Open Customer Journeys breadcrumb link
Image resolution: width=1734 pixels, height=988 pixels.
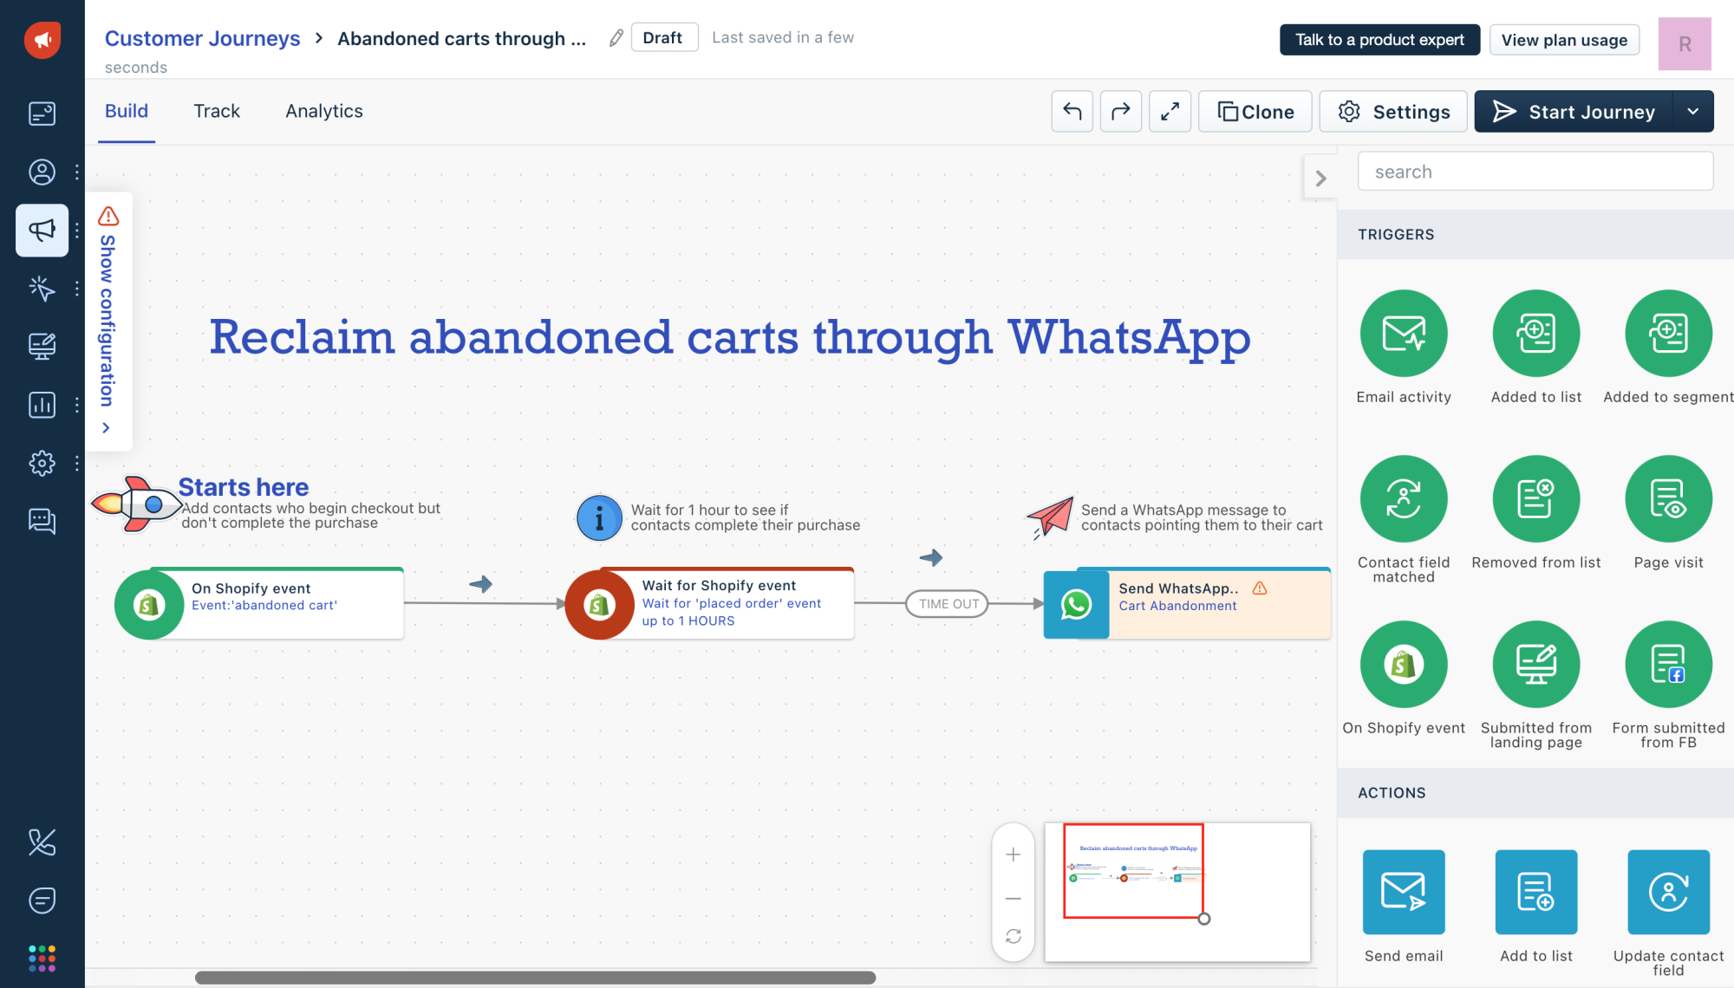pyautogui.click(x=202, y=38)
